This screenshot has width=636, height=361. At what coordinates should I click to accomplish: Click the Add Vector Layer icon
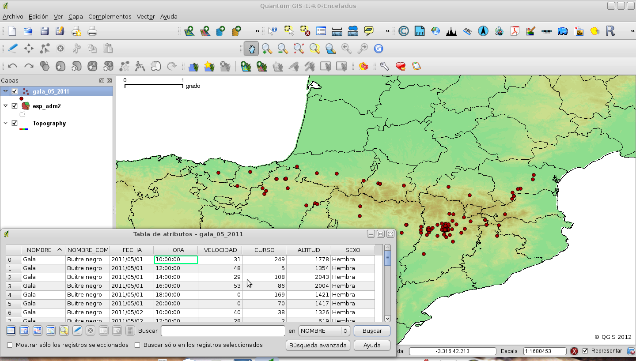[x=189, y=31]
